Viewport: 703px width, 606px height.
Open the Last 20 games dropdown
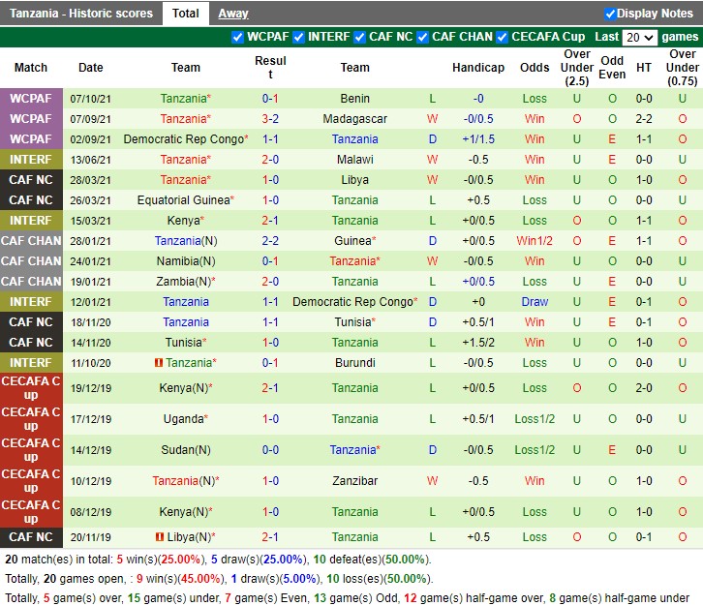pyautogui.click(x=639, y=38)
